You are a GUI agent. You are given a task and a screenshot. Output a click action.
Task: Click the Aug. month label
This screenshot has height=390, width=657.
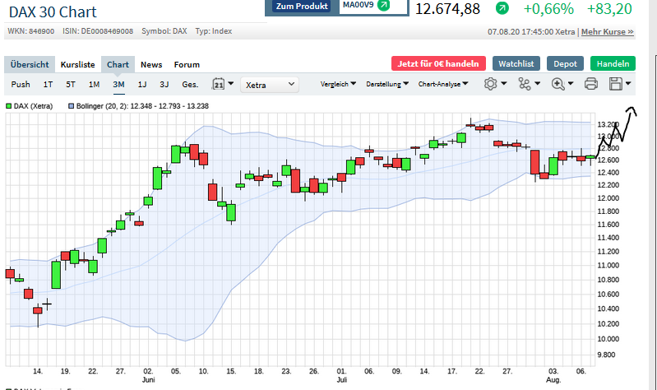[x=553, y=379]
